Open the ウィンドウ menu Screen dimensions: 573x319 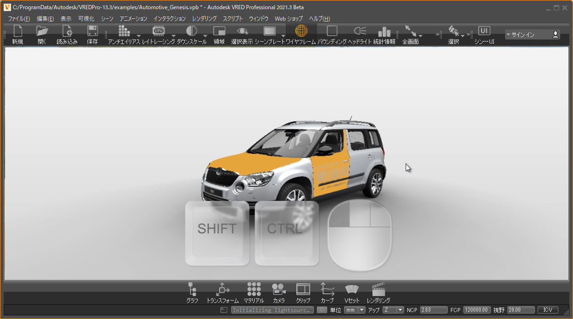coord(259,19)
